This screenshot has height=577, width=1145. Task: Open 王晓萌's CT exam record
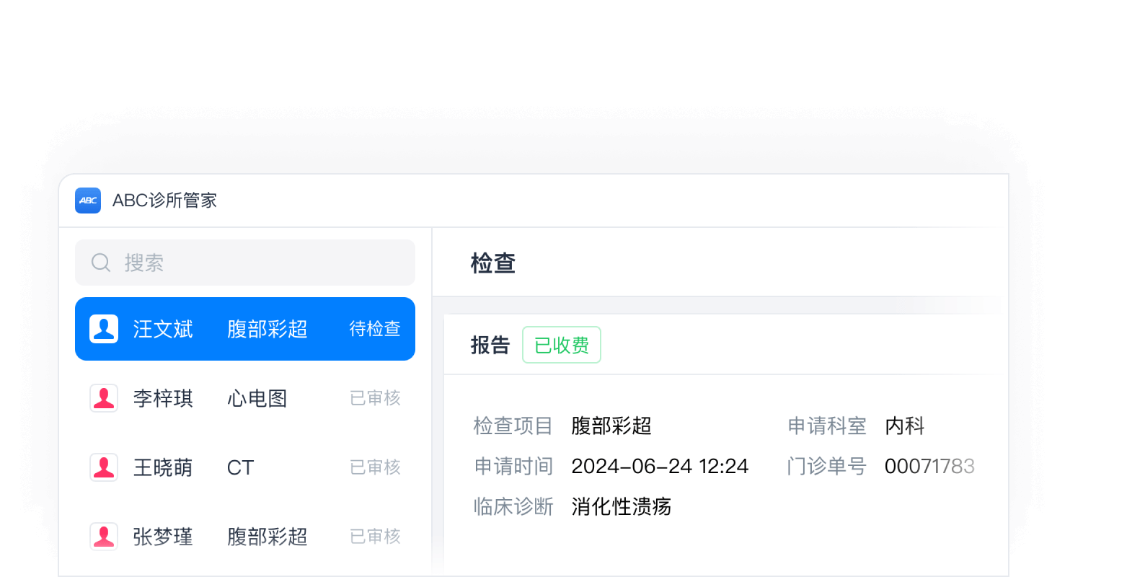[240, 467]
